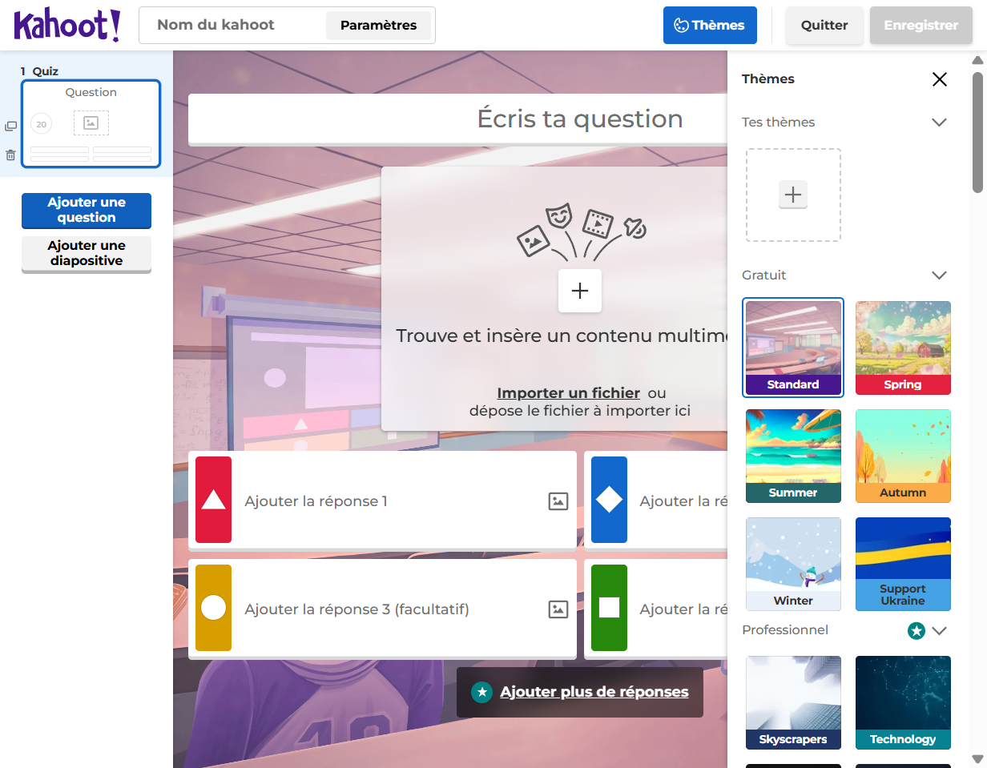The image size is (987, 768).
Task: Click the duplicate question icon in sidebar
Action: tap(10, 127)
